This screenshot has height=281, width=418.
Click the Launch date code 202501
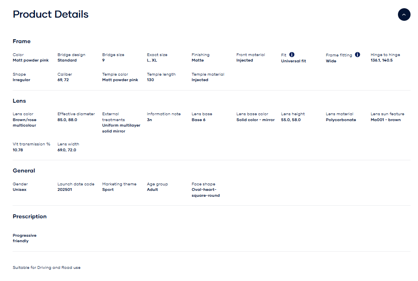[x=65, y=190]
